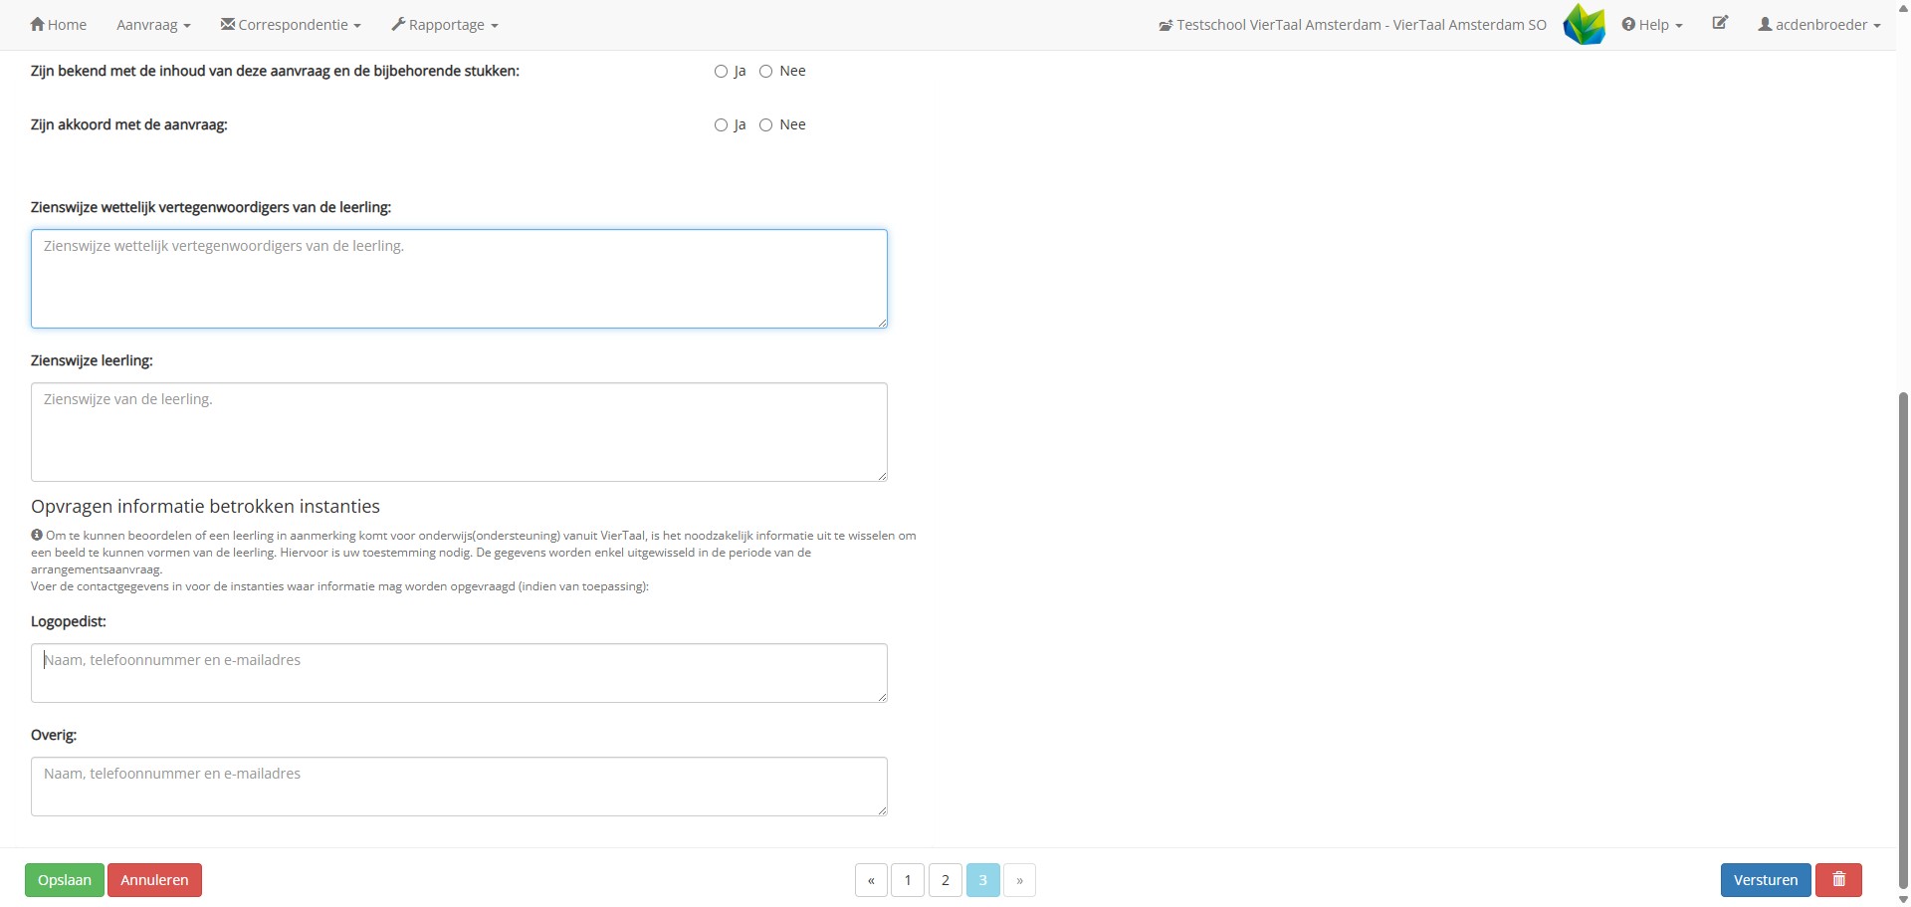Go to page 2 of the form
The width and height of the screenshot is (1911, 907).
tap(946, 880)
